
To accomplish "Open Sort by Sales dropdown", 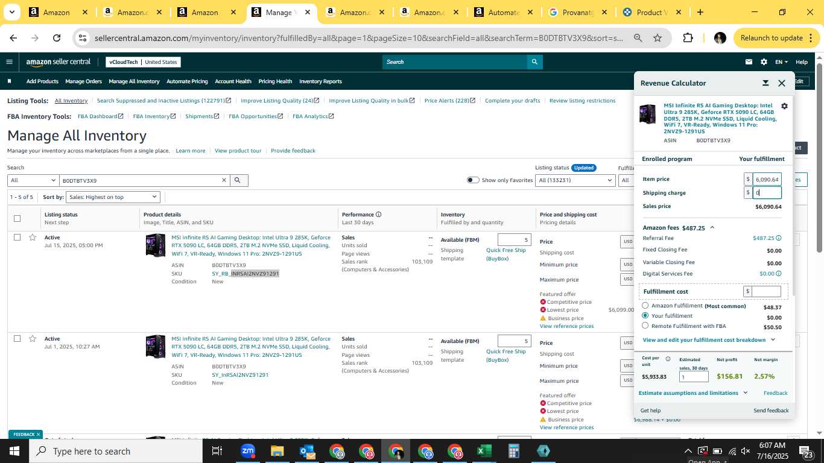I will [113, 197].
